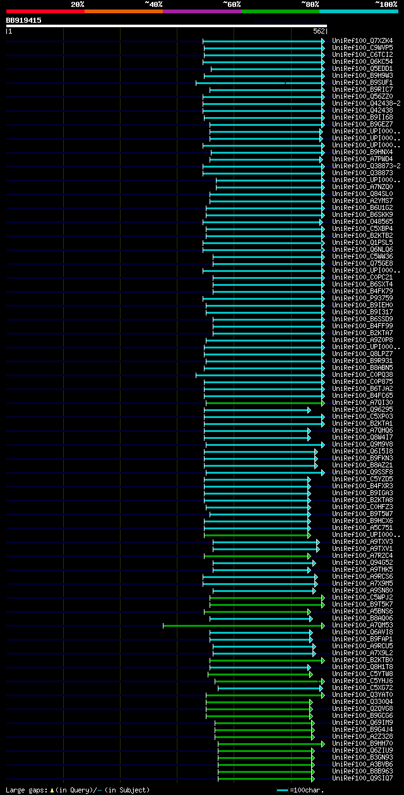The image size is (404, 795).
Task: Click the white query sequence ruler bar
Action: tap(167, 26)
